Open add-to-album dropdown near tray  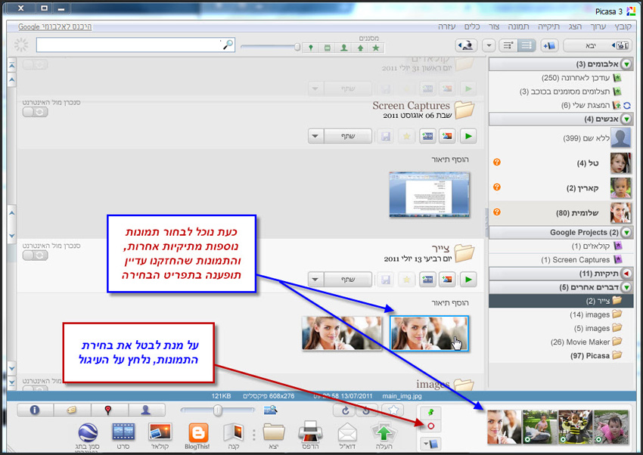(430, 444)
